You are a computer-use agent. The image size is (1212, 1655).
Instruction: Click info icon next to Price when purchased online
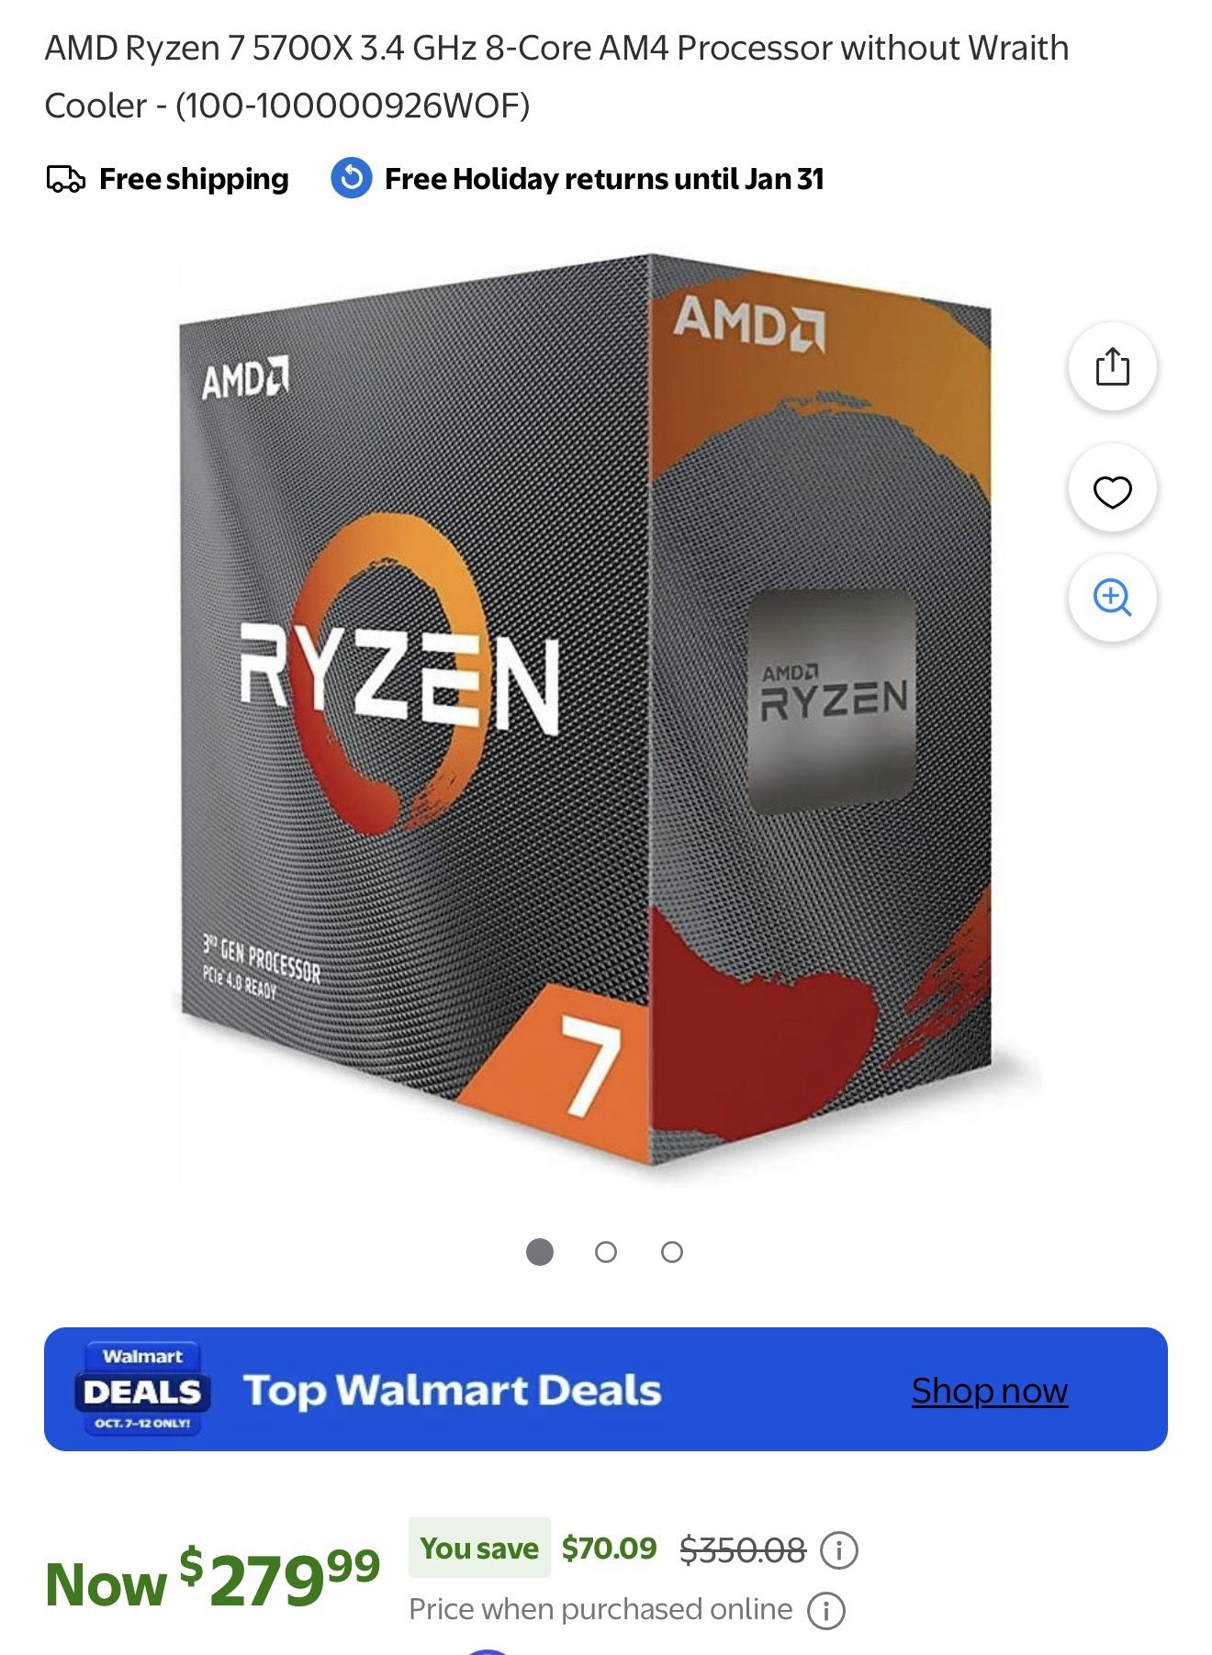825,1610
